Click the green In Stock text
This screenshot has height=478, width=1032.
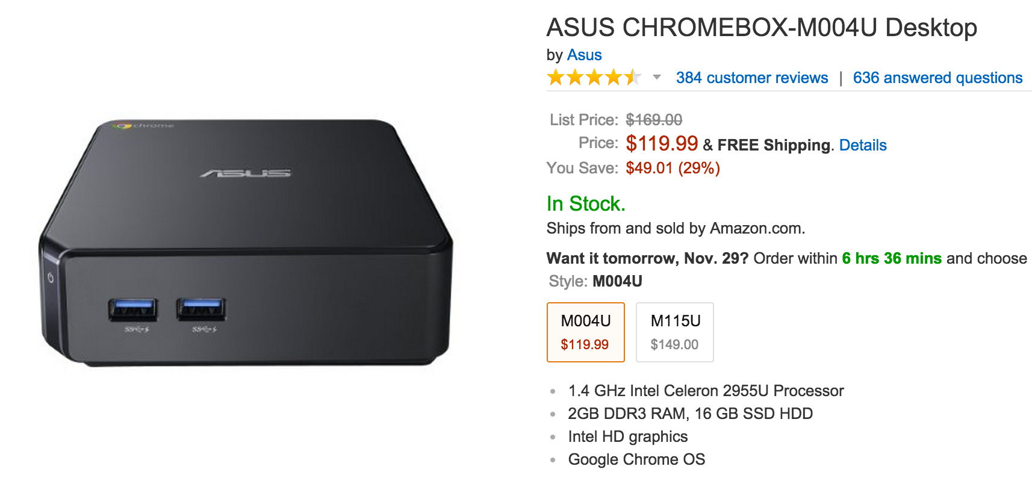point(585,203)
